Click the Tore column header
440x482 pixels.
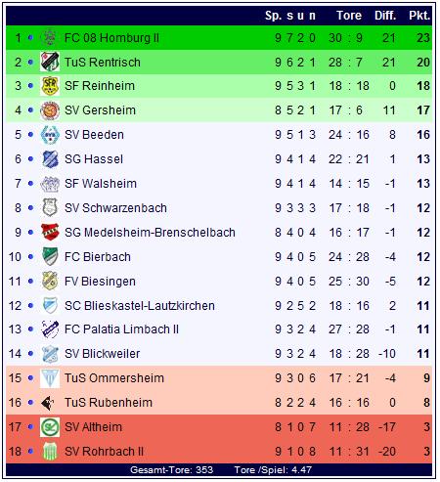coord(349,16)
